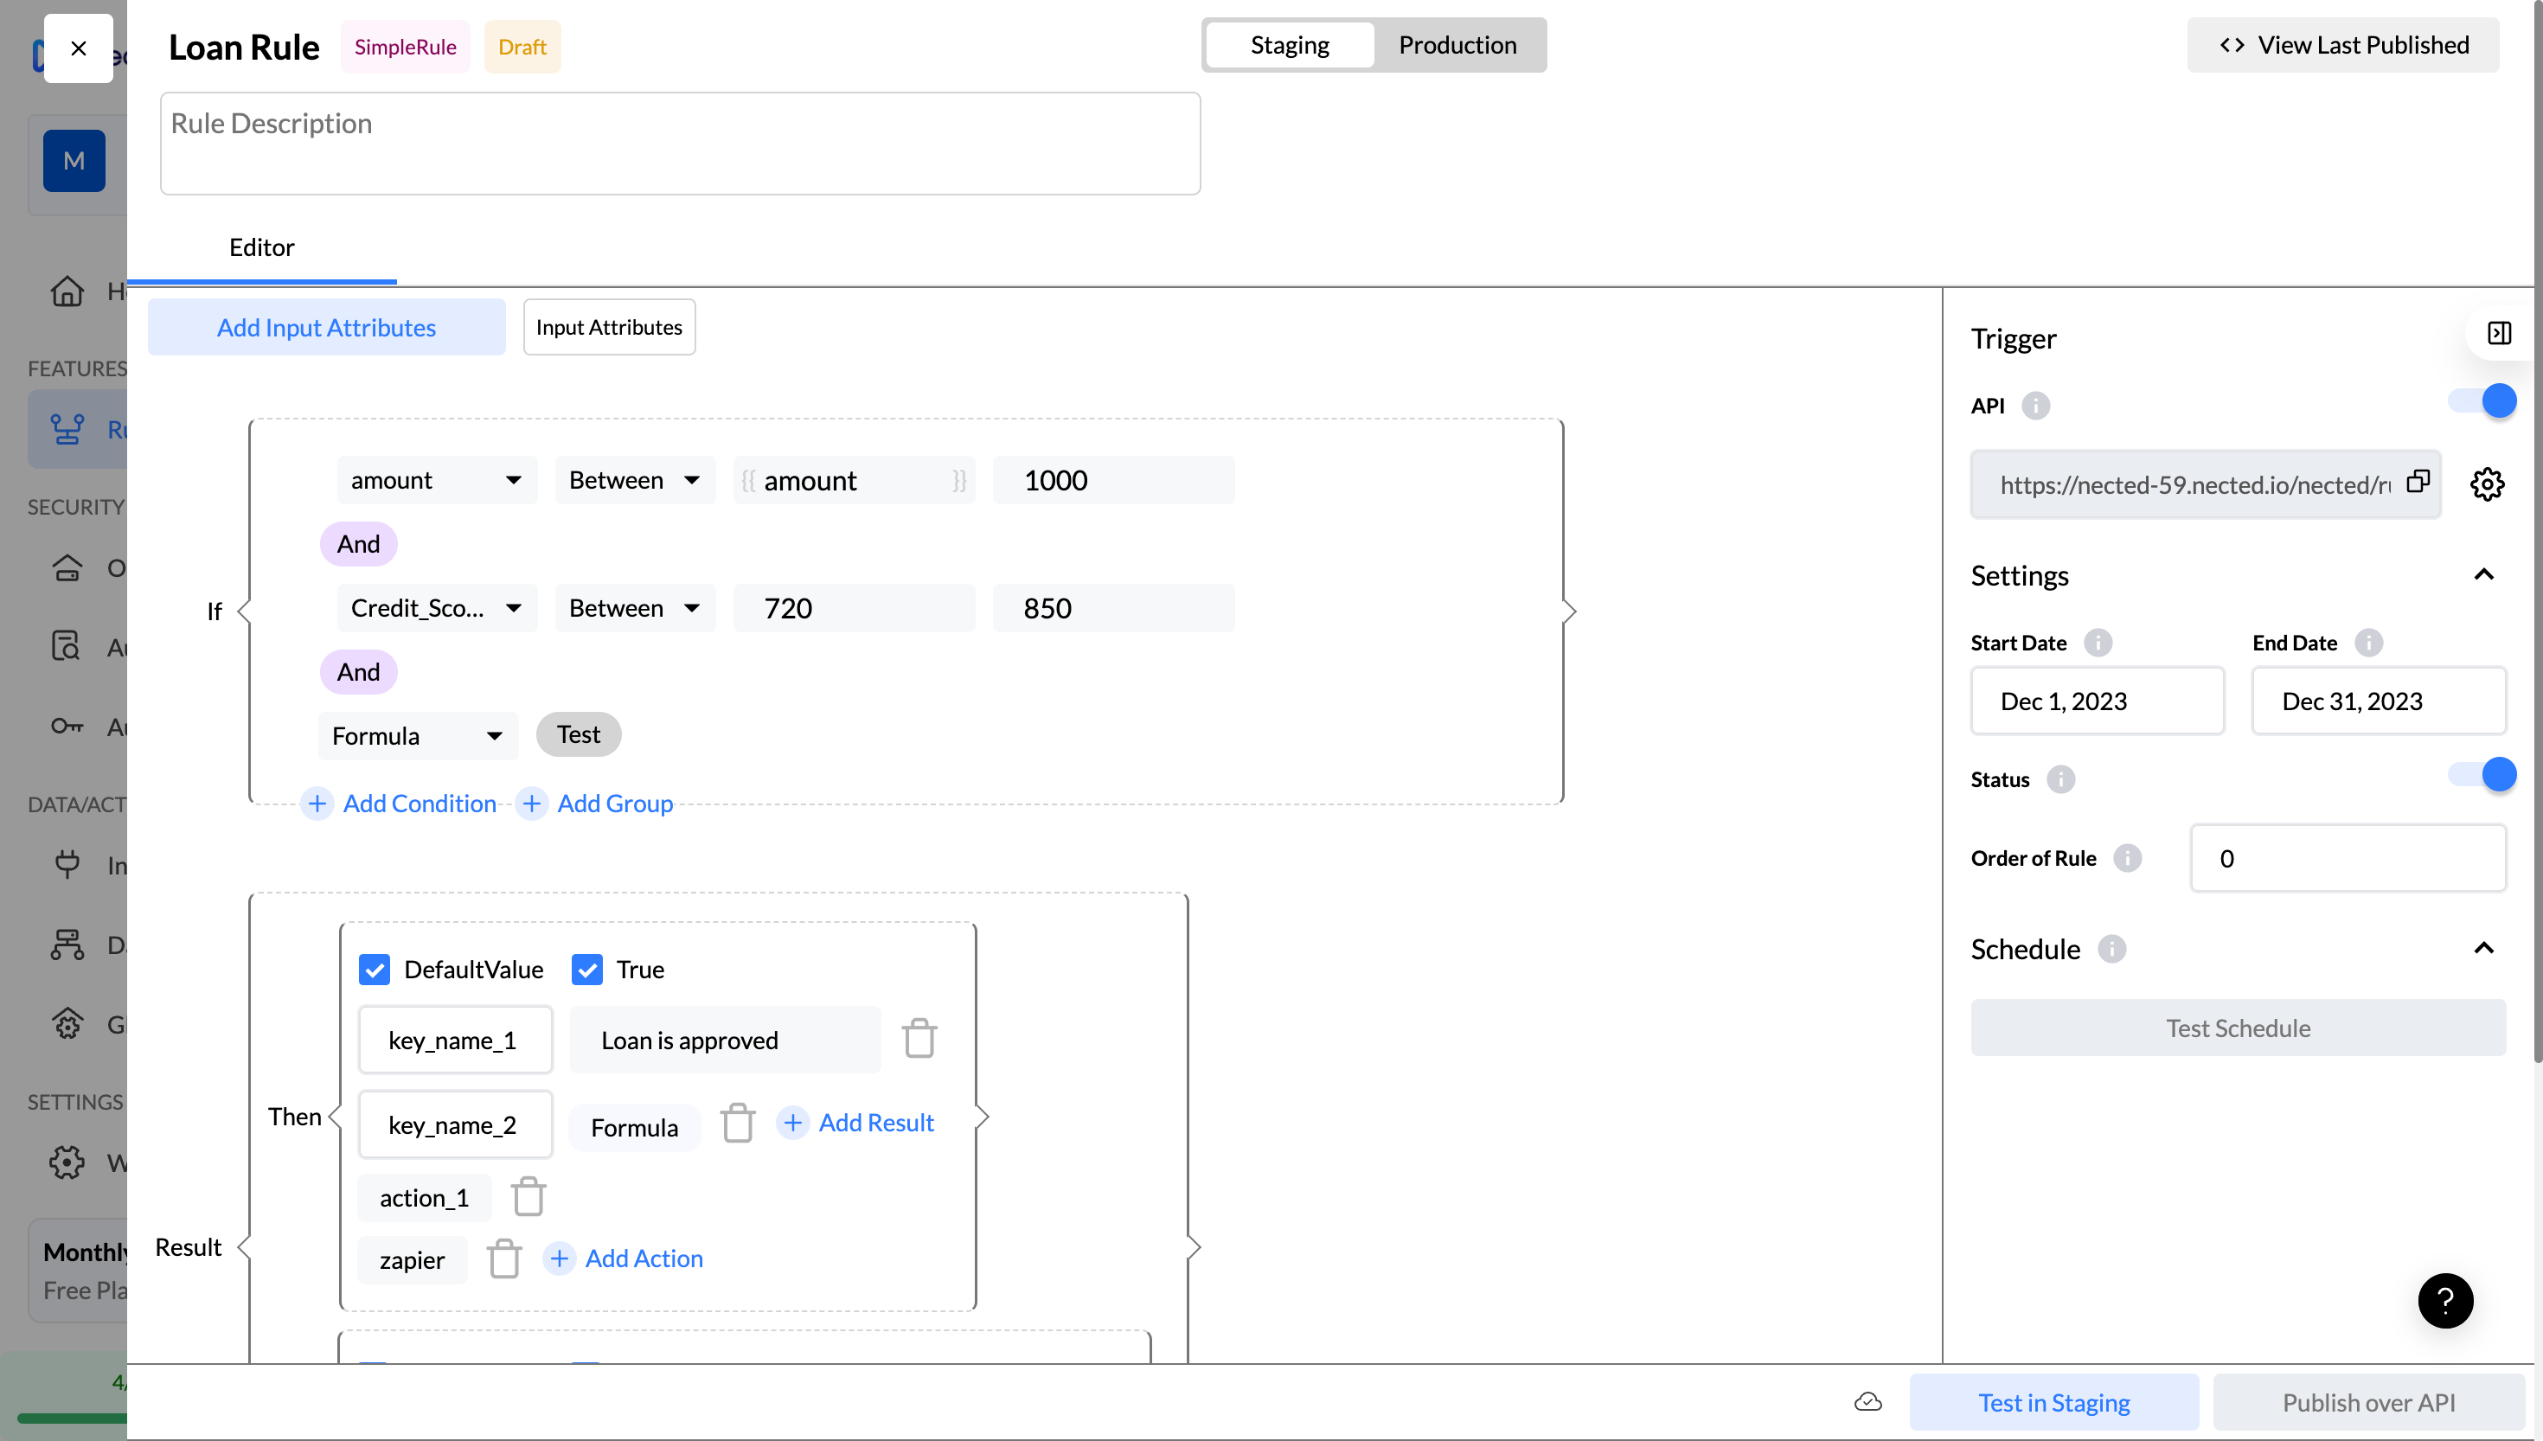Click the API settings gear icon
2543x1441 pixels.
pyautogui.click(x=2487, y=485)
